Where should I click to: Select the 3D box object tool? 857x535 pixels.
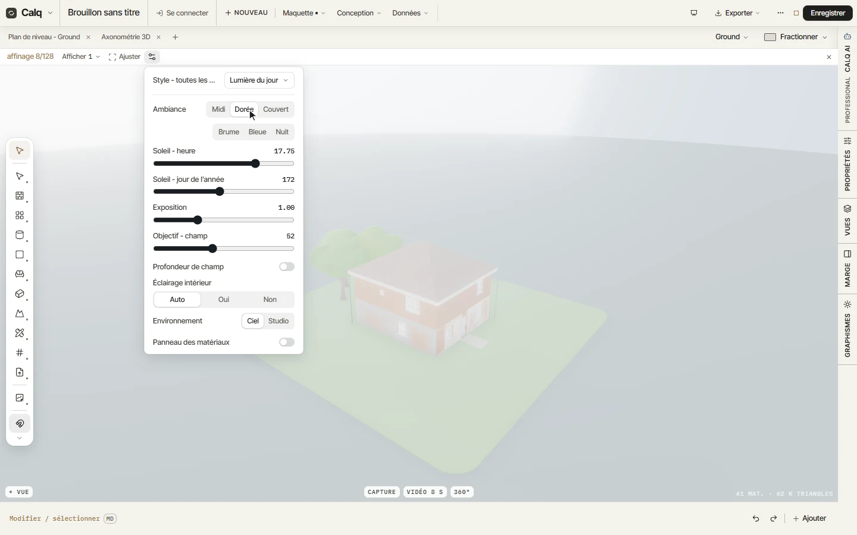[x=20, y=294]
